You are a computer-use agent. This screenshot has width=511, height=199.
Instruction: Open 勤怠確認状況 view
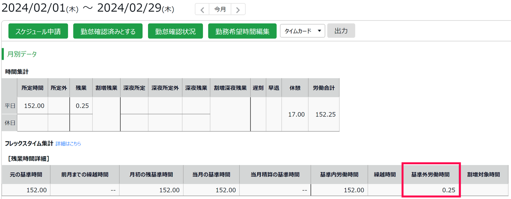pos(175,31)
